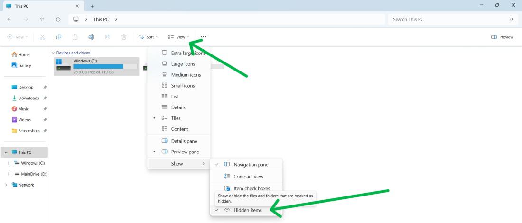Toggle the Preview pane option

click(x=179, y=152)
